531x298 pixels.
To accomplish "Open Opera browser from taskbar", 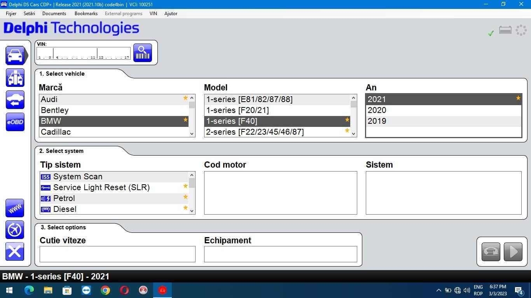I will pos(124,290).
